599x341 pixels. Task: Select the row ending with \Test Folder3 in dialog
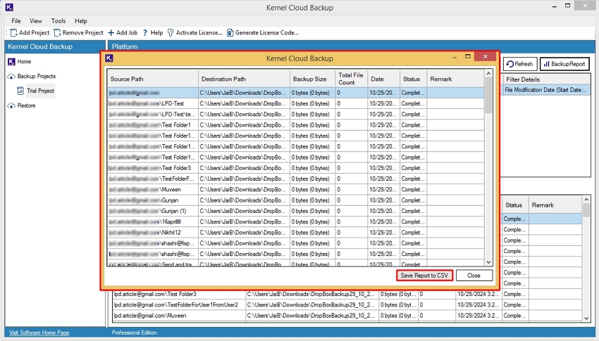pyautogui.click(x=295, y=168)
